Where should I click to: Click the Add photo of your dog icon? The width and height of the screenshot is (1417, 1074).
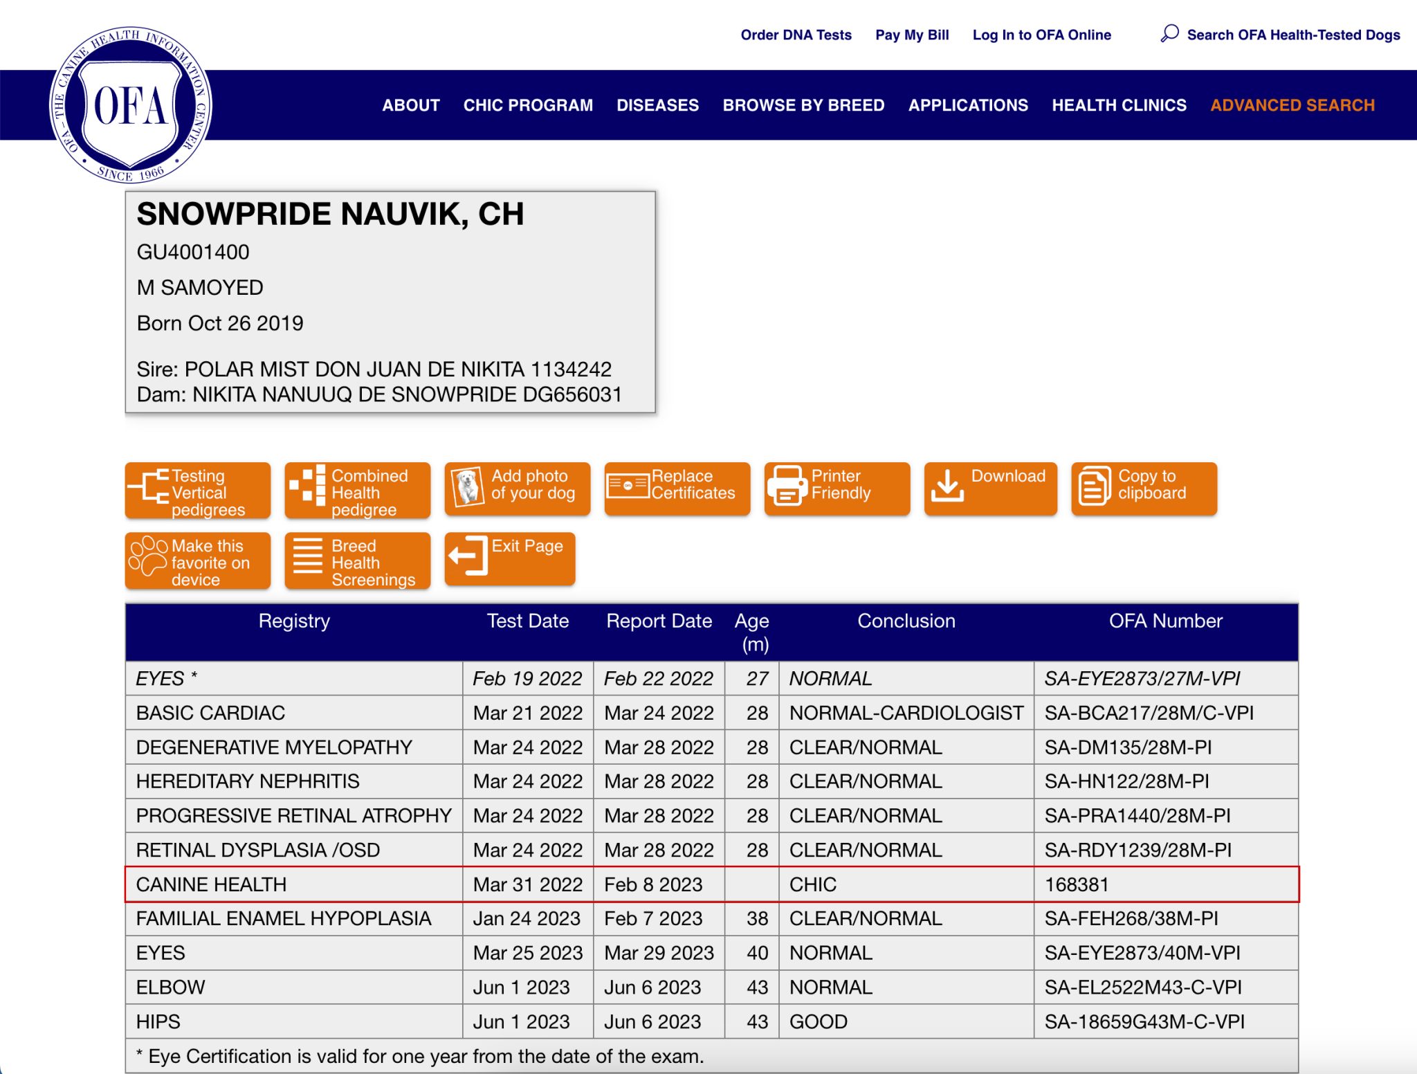(467, 486)
